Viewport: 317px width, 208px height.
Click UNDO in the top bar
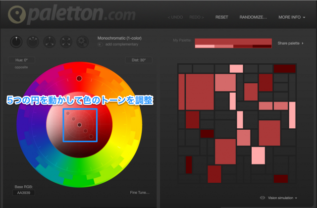pos(175,17)
